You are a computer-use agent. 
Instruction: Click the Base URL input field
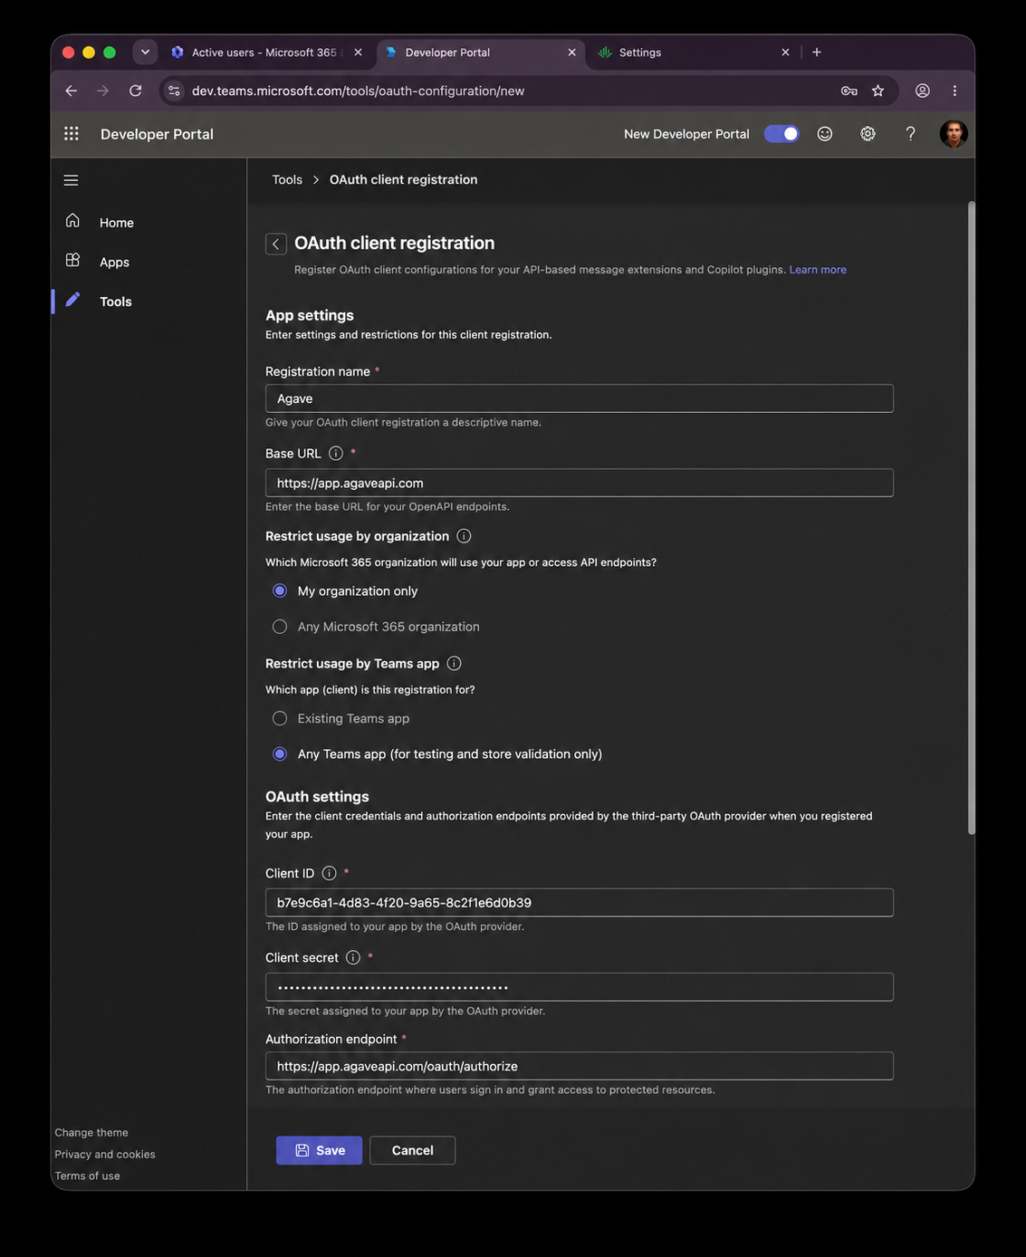580,483
